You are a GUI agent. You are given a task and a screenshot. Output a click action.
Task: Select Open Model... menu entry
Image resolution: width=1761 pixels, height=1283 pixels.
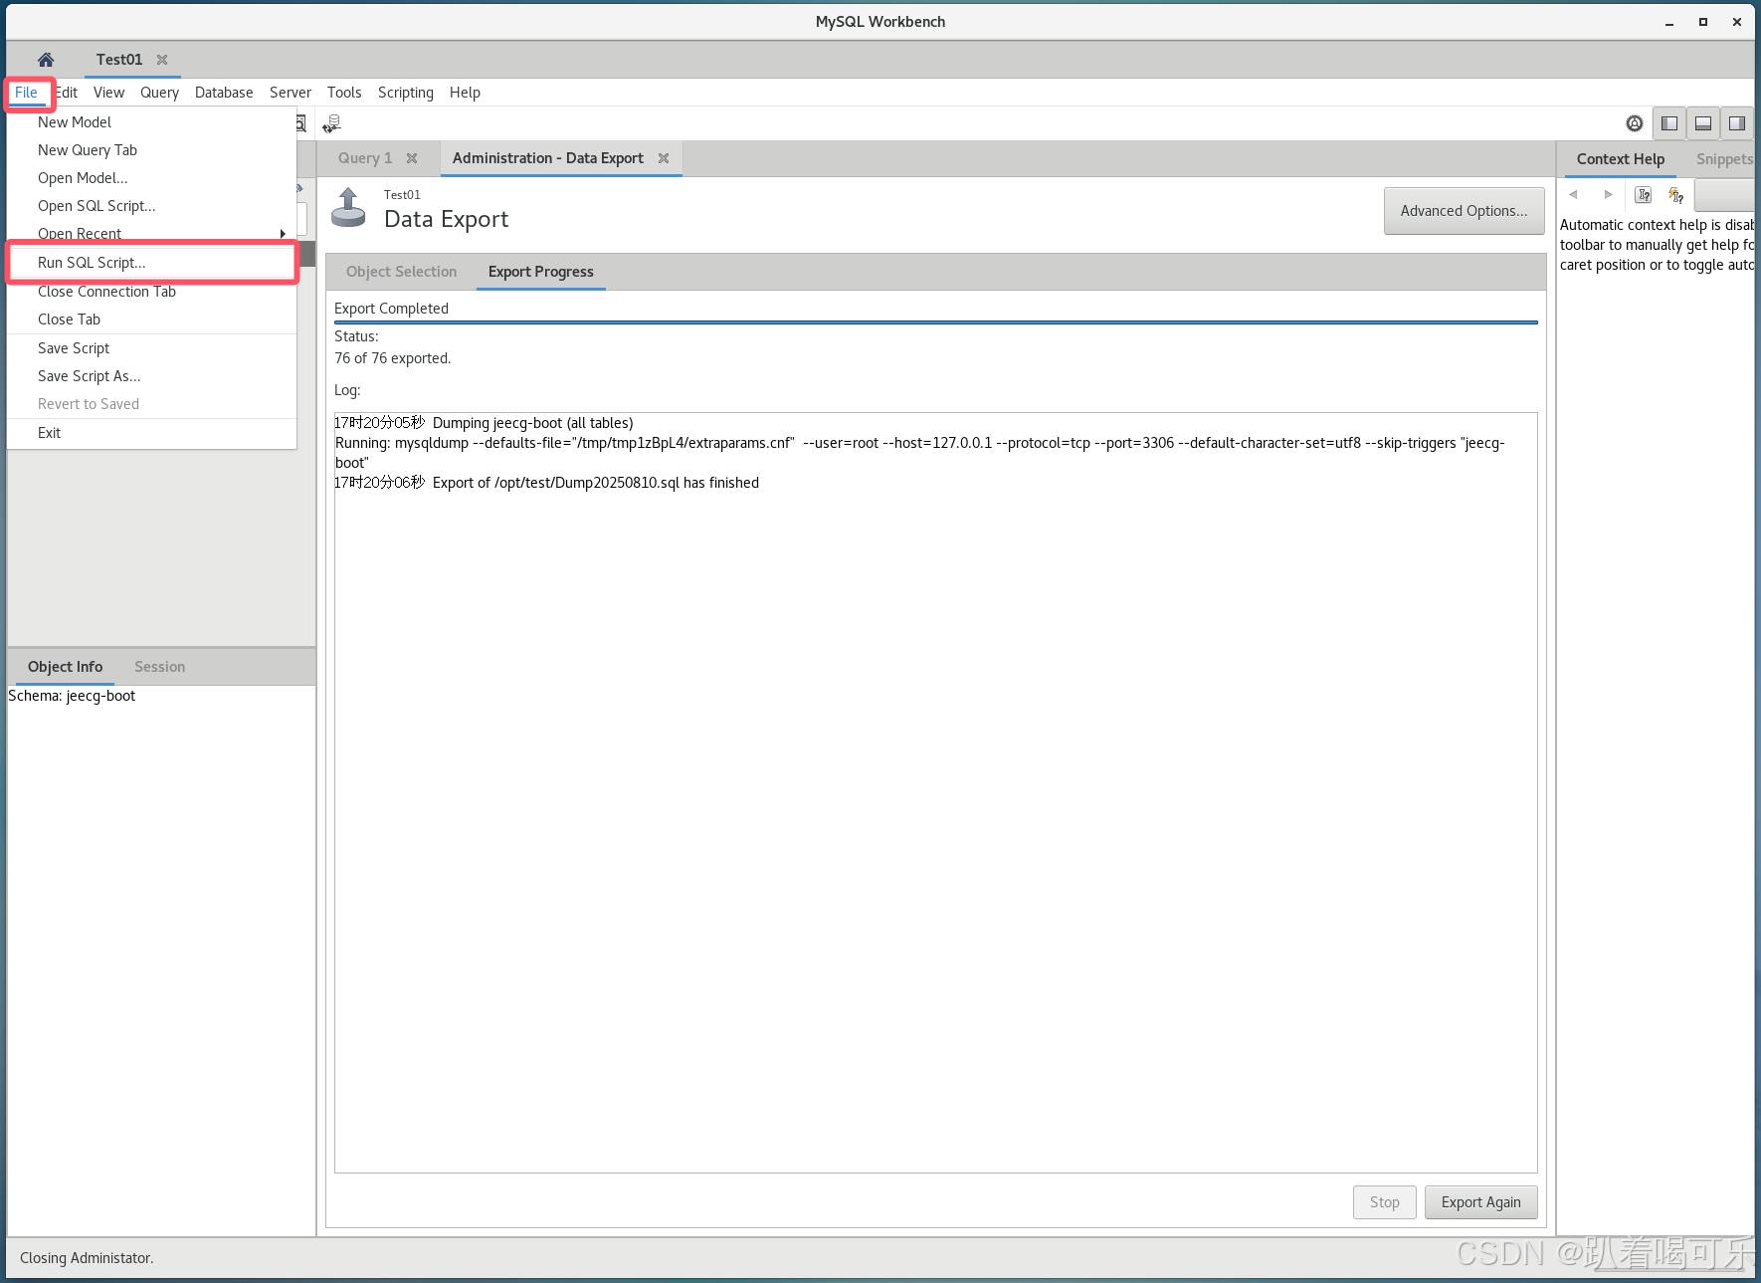pyautogui.click(x=152, y=178)
